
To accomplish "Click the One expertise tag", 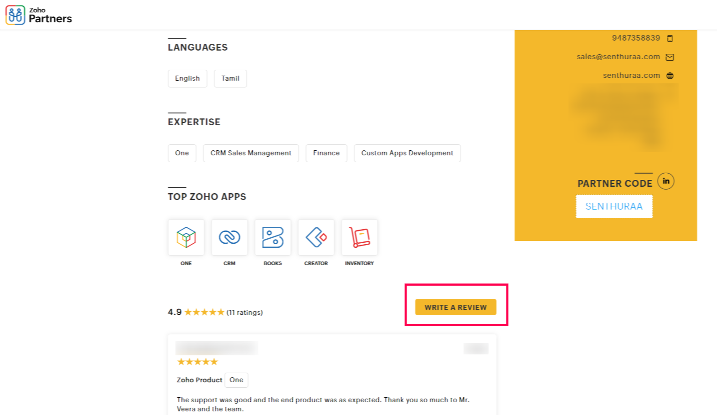I will point(182,153).
